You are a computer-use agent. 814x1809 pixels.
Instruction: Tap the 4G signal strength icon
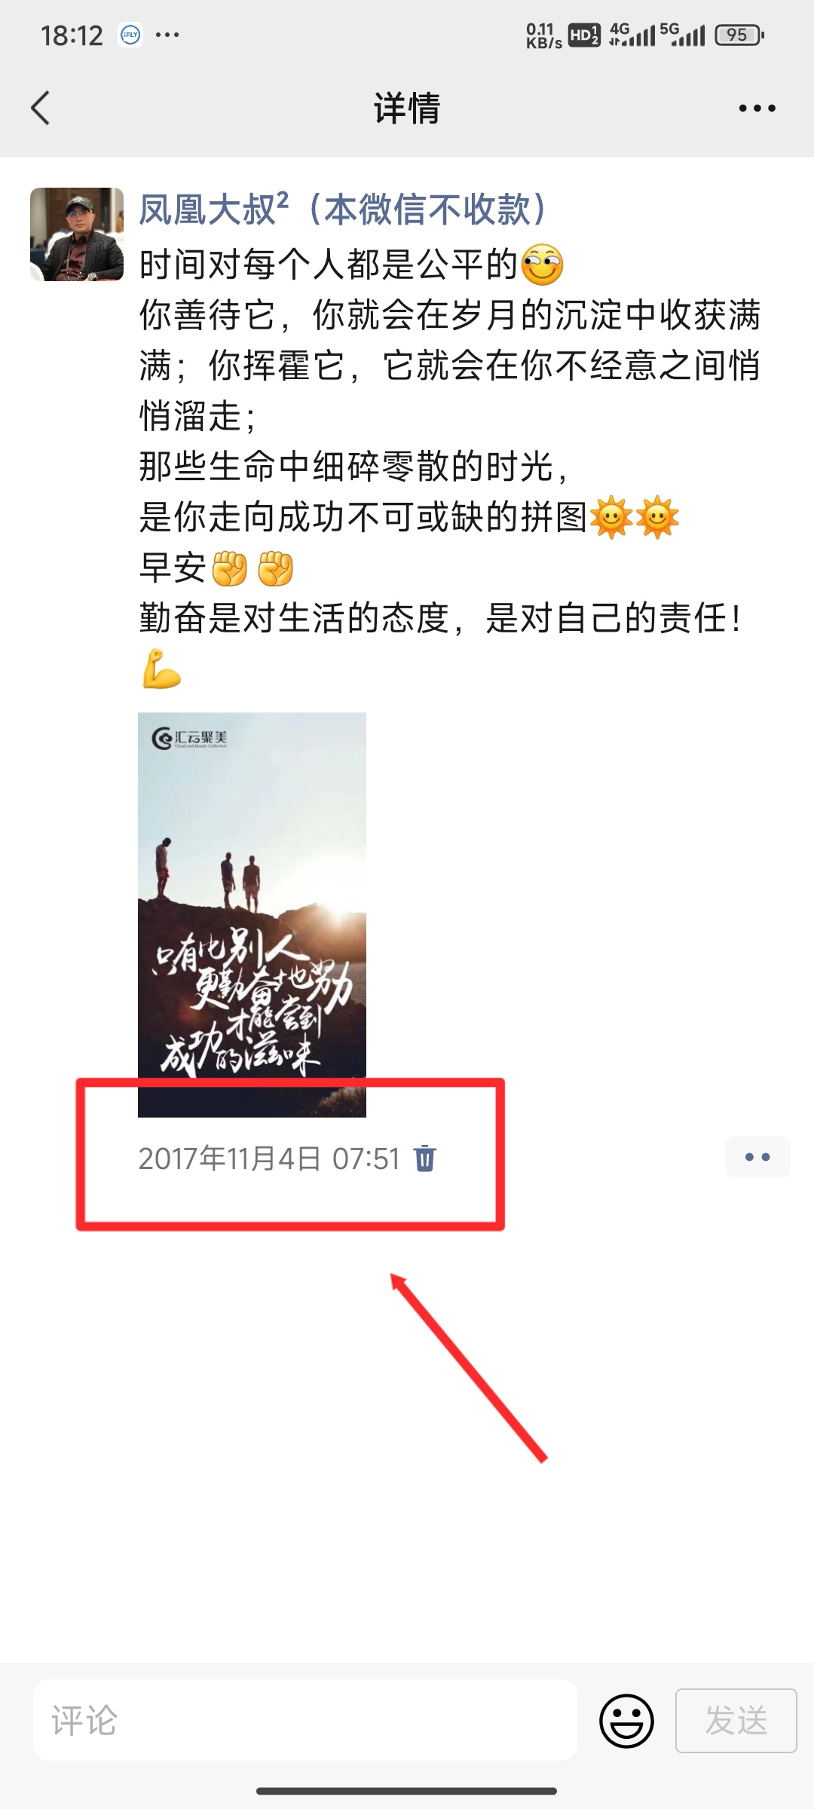pos(632,35)
